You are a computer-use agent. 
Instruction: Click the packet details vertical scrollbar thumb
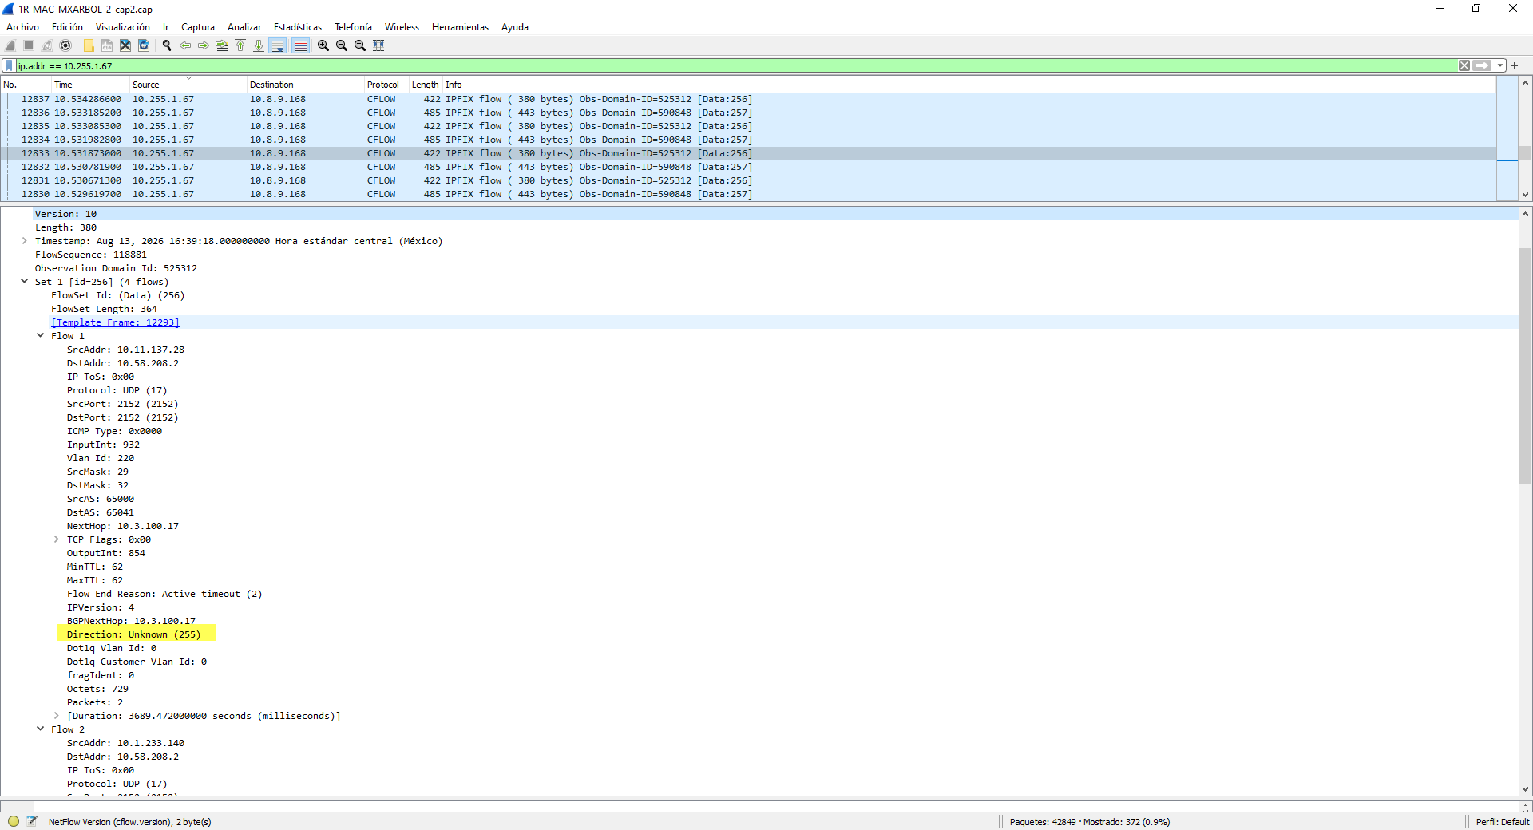click(x=1525, y=366)
